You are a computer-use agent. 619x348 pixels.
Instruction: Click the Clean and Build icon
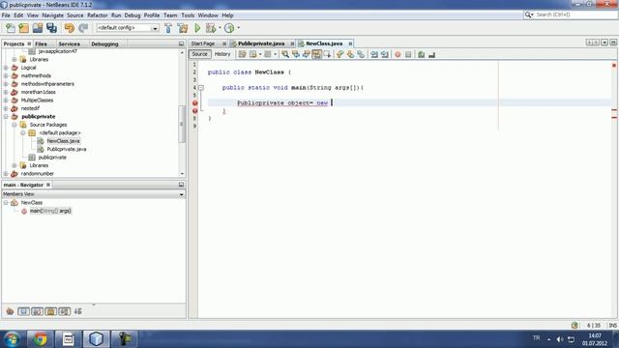tap(183, 28)
